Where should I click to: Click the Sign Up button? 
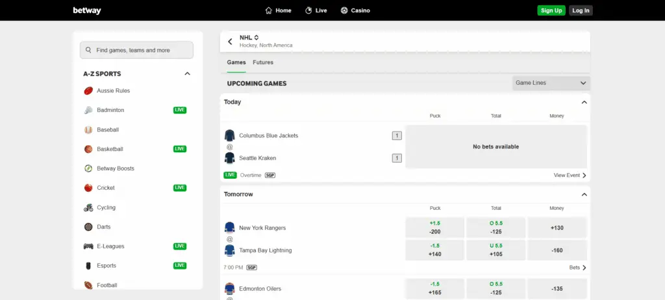(551, 10)
